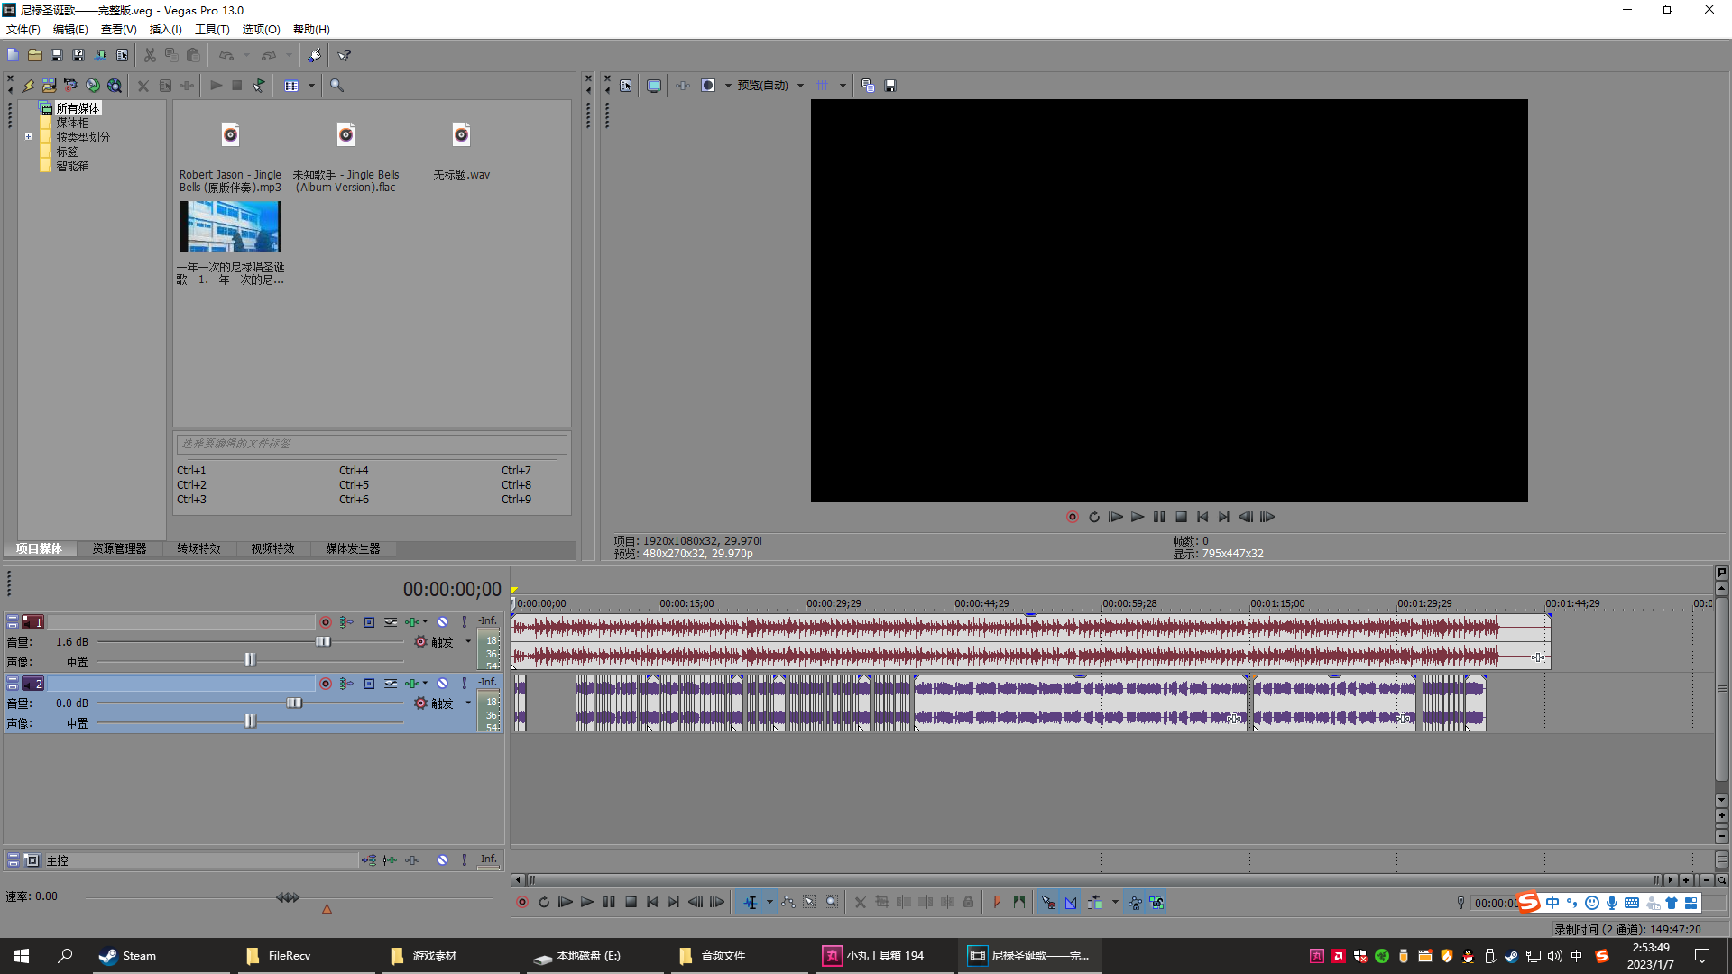Switch to the 转场特效 tab
The height and width of the screenshot is (974, 1732).
point(198,548)
